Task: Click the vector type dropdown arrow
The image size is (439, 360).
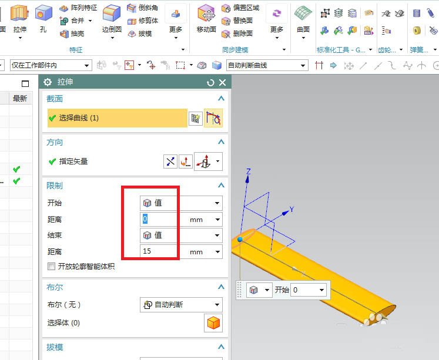Action: click(x=218, y=162)
